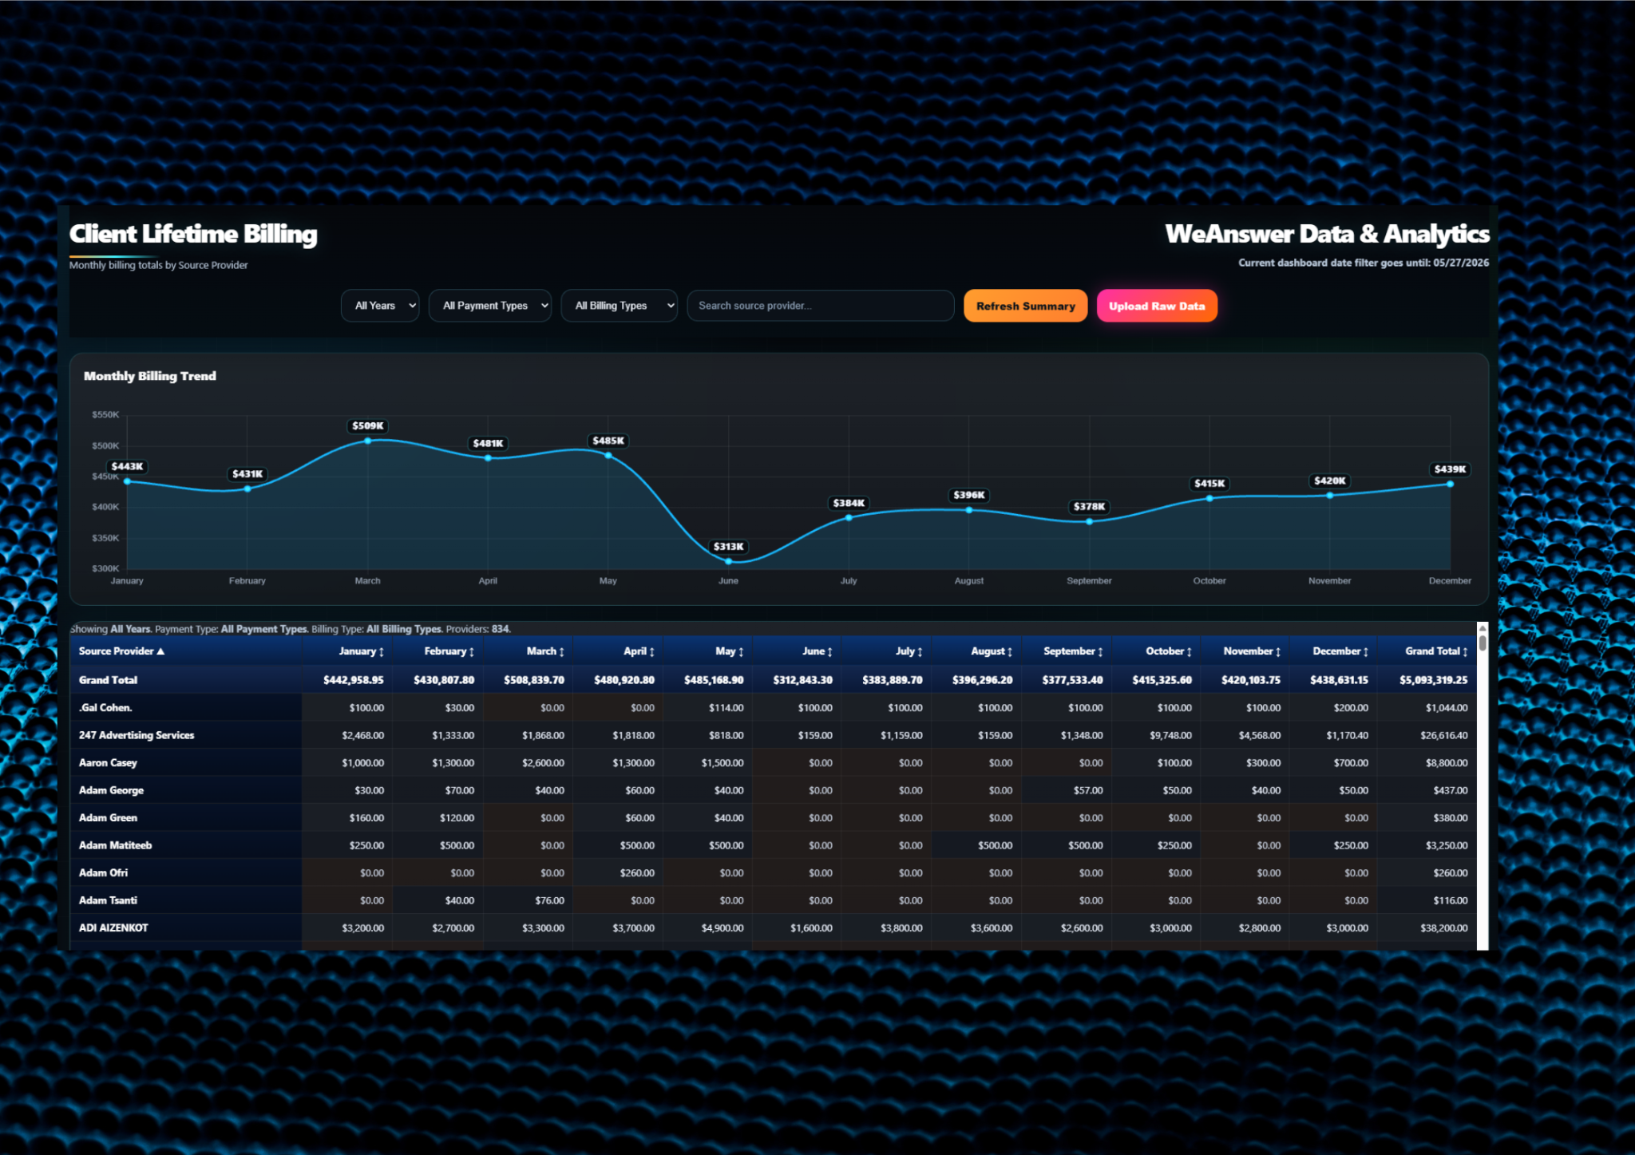Sort table by January column
The height and width of the screenshot is (1155, 1635).
[x=361, y=651]
